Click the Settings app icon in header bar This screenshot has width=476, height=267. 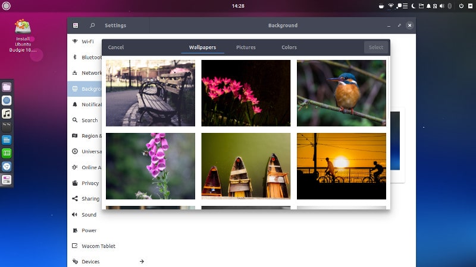tap(76, 26)
